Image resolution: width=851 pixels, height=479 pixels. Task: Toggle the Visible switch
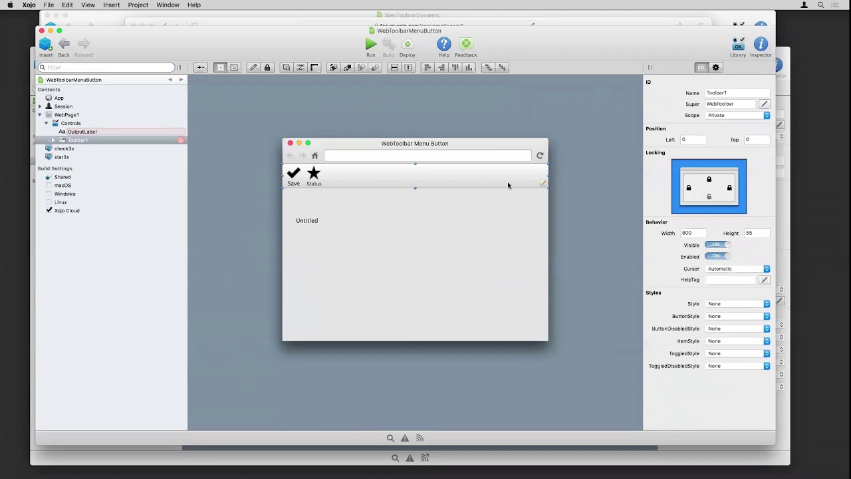pos(717,245)
